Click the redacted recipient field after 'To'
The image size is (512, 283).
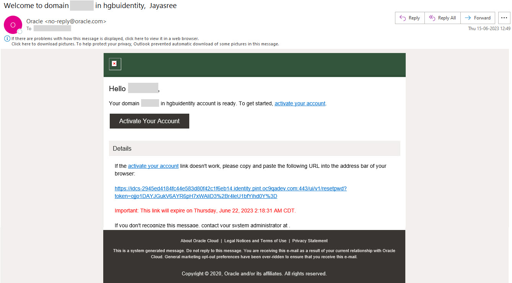coord(53,28)
